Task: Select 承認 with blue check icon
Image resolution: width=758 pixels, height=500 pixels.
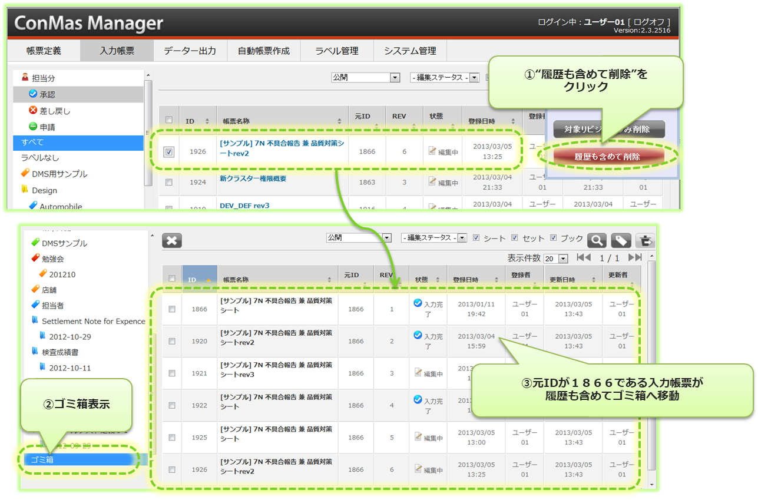Action: coord(47,94)
